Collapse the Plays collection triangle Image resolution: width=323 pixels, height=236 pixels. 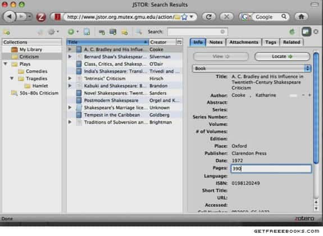[x=6, y=64]
